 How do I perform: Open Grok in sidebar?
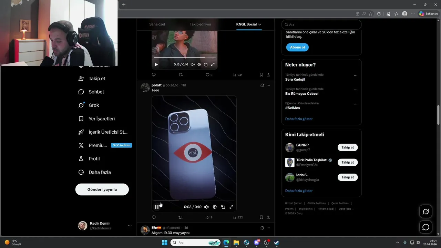(x=89, y=105)
